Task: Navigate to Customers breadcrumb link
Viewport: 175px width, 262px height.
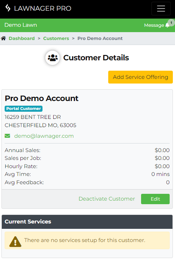Action: 56,39
